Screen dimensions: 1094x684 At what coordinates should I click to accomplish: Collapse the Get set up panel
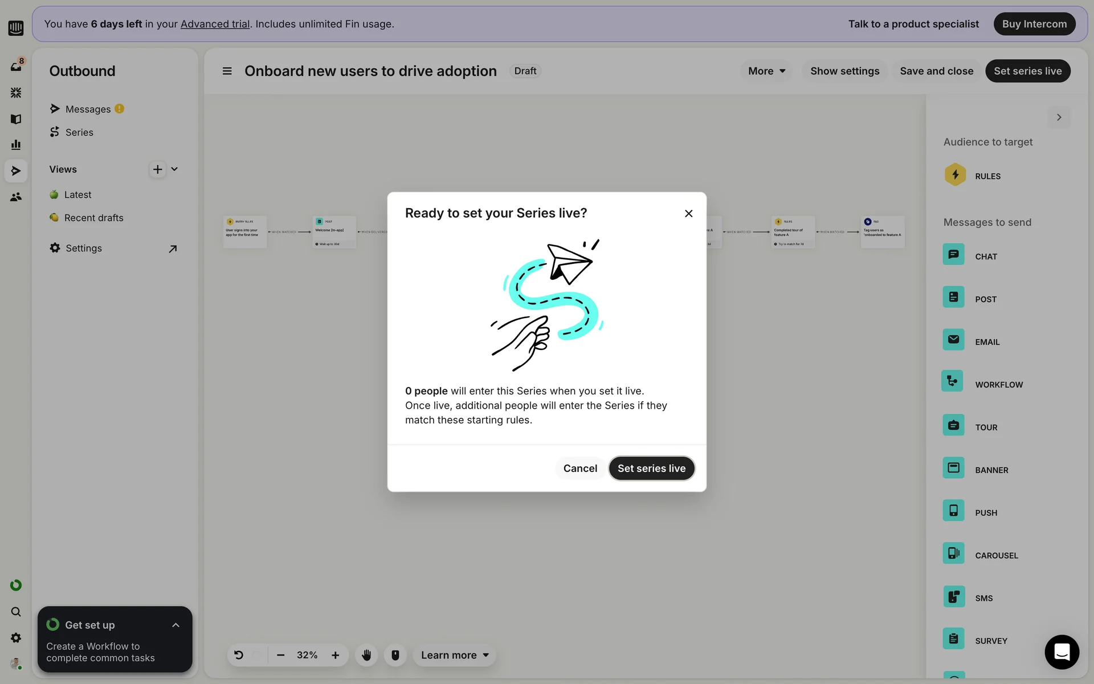click(x=175, y=625)
